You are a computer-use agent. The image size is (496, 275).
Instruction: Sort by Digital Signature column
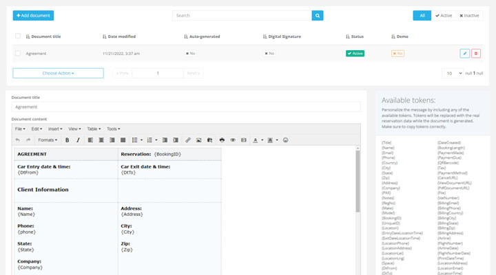click(x=282, y=36)
